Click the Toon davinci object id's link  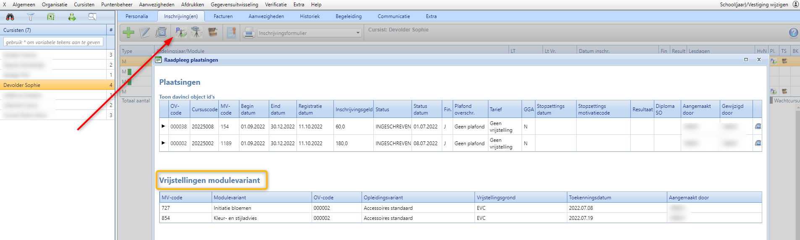(x=187, y=97)
